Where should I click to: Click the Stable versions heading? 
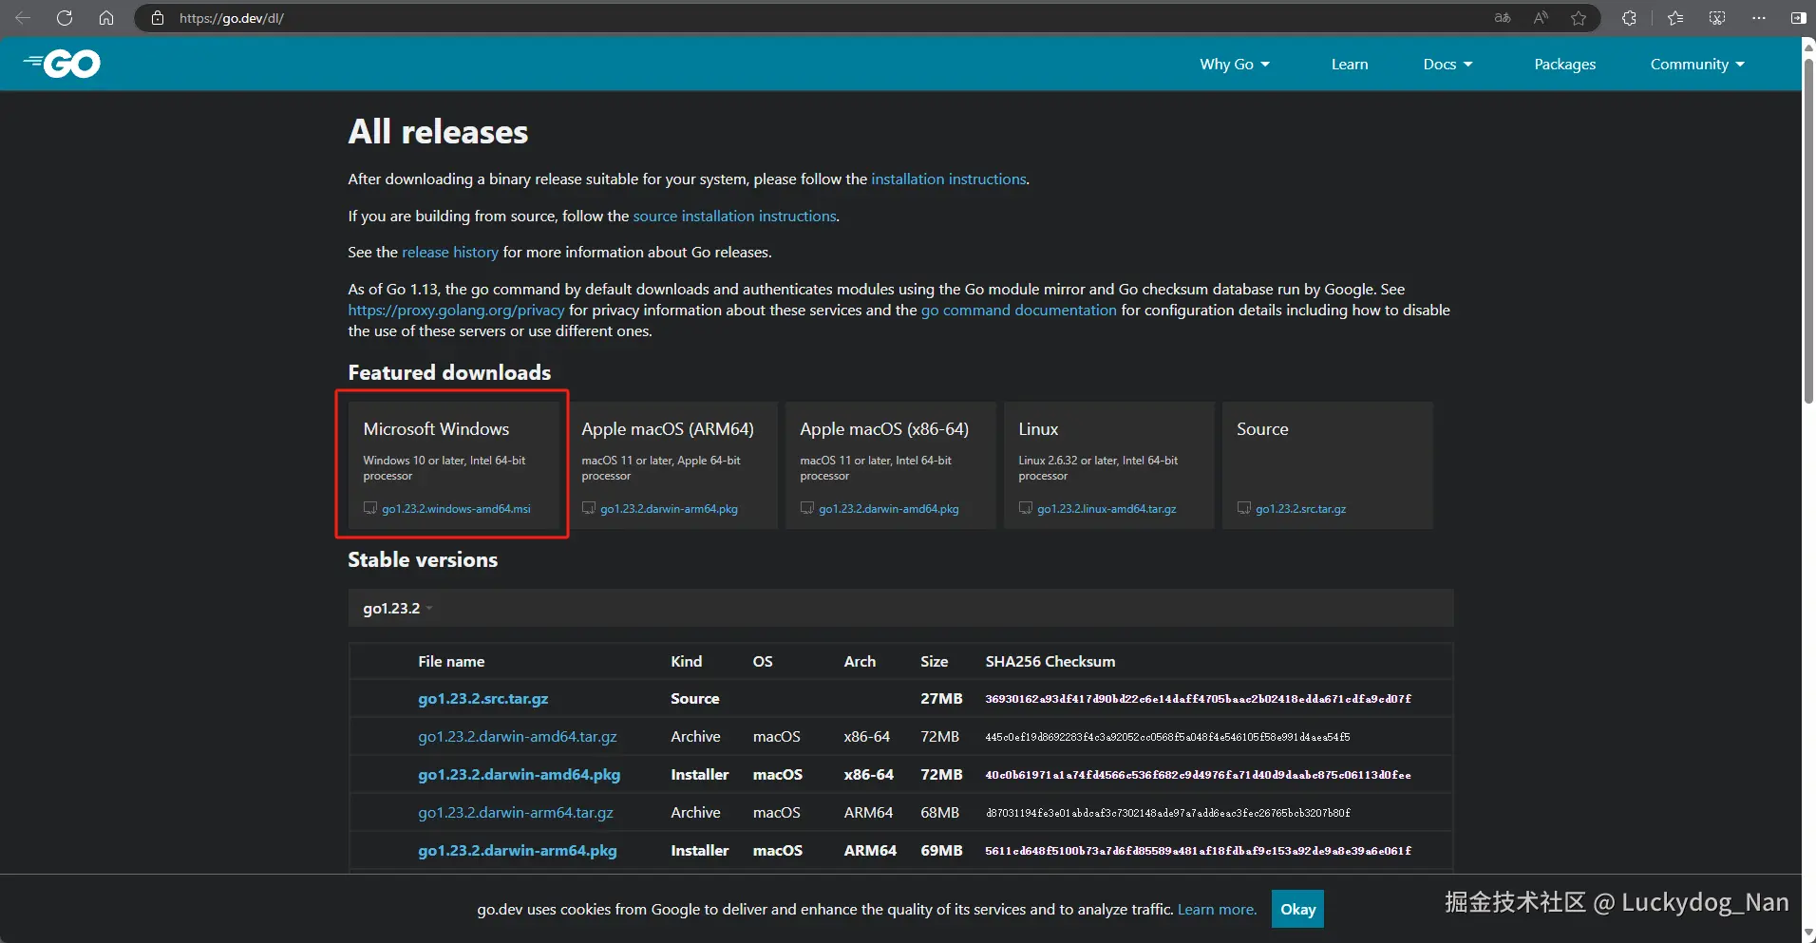tap(423, 559)
